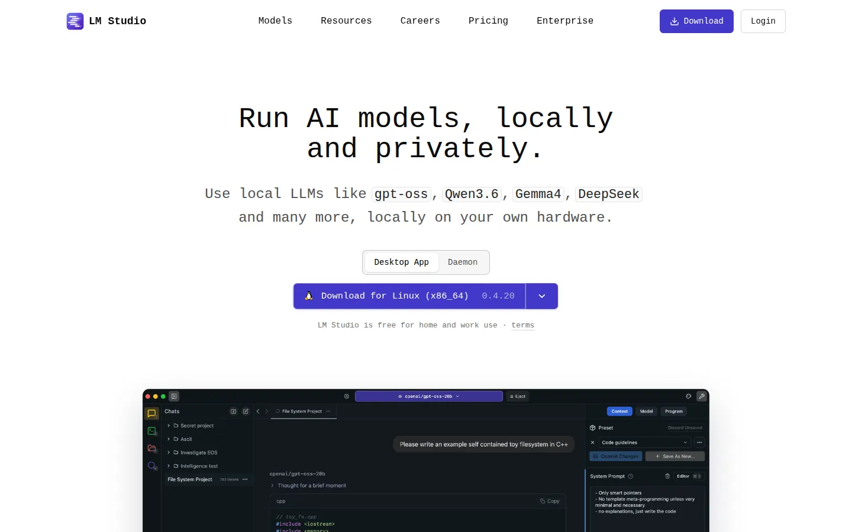The image size is (852, 532).
Task: Switch to the Daemon tab
Action: (463, 262)
